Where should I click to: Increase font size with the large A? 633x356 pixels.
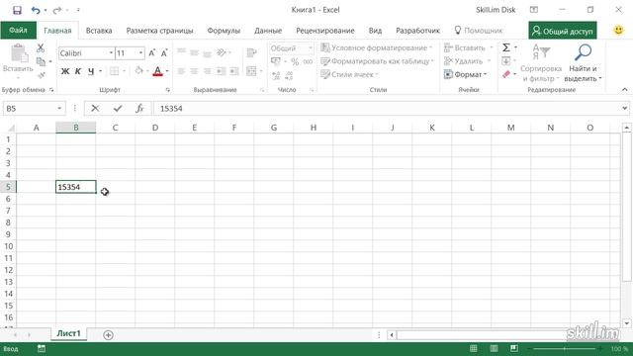pyautogui.click(x=151, y=52)
